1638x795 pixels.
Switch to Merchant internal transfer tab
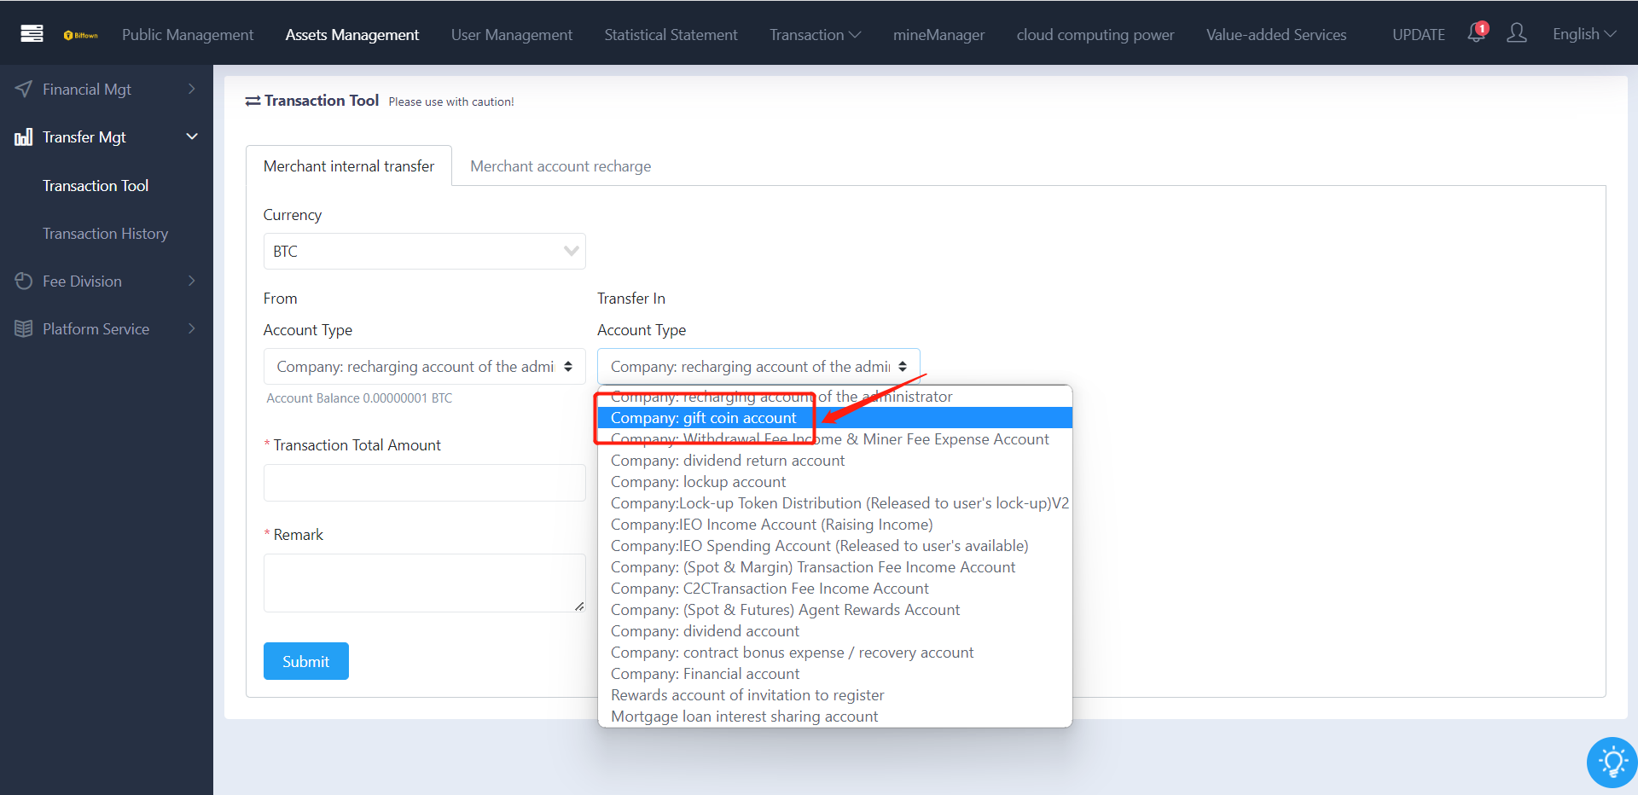(x=349, y=165)
